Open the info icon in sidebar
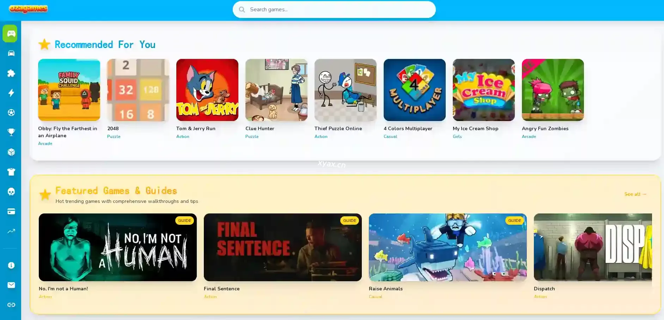 (11, 265)
